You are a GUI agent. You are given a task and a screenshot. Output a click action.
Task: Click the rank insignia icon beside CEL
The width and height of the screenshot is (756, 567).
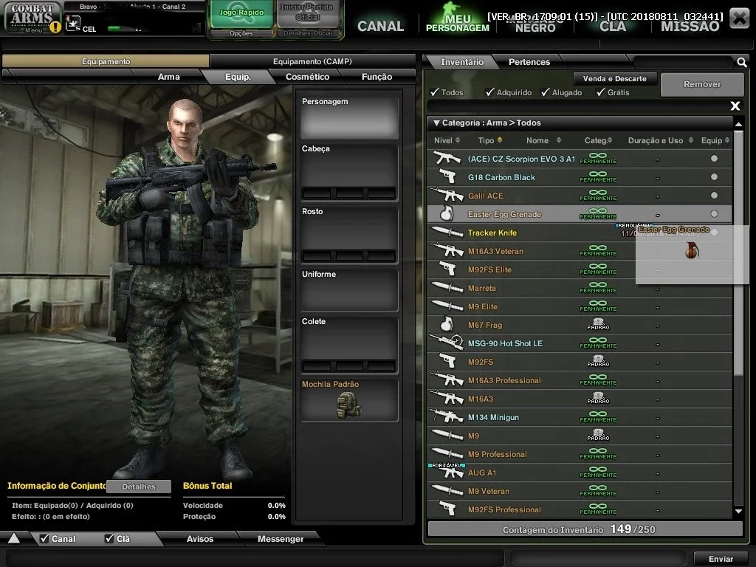(x=73, y=24)
